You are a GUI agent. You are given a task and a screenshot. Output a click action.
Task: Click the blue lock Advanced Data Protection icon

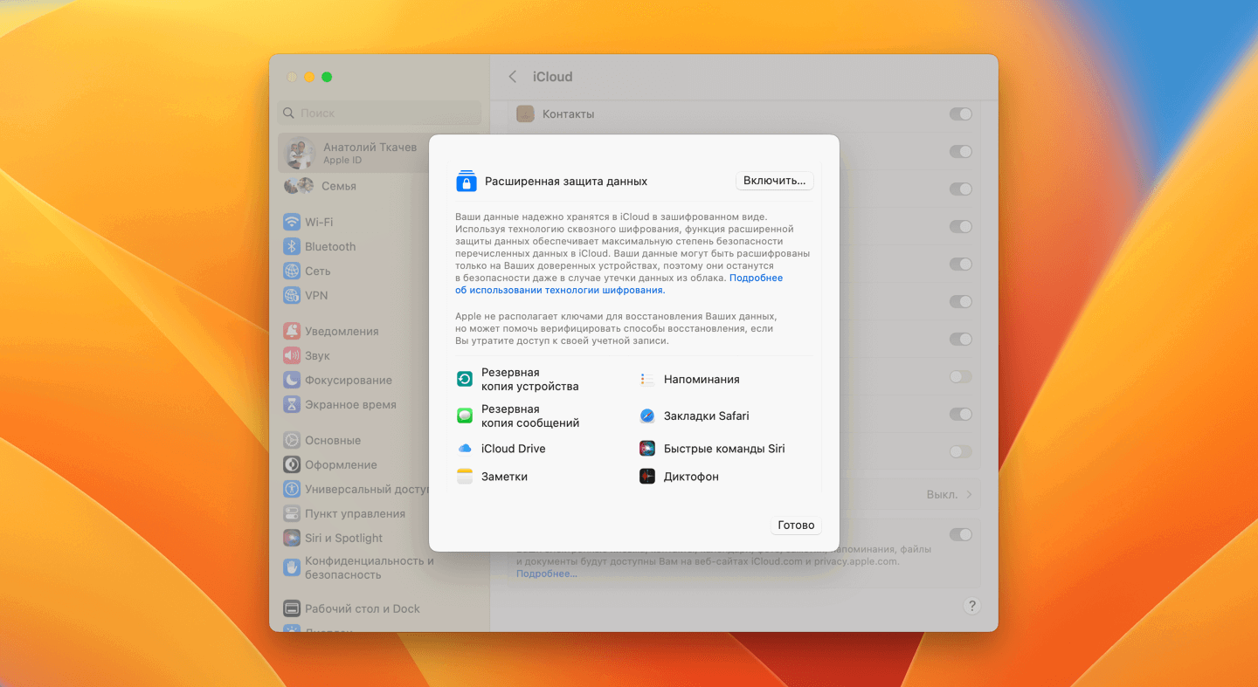tap(467, 181)
